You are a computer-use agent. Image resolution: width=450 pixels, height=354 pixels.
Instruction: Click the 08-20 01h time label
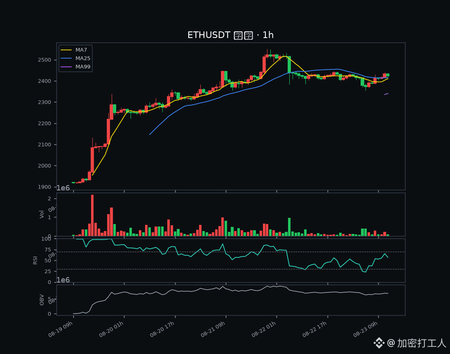112,329
